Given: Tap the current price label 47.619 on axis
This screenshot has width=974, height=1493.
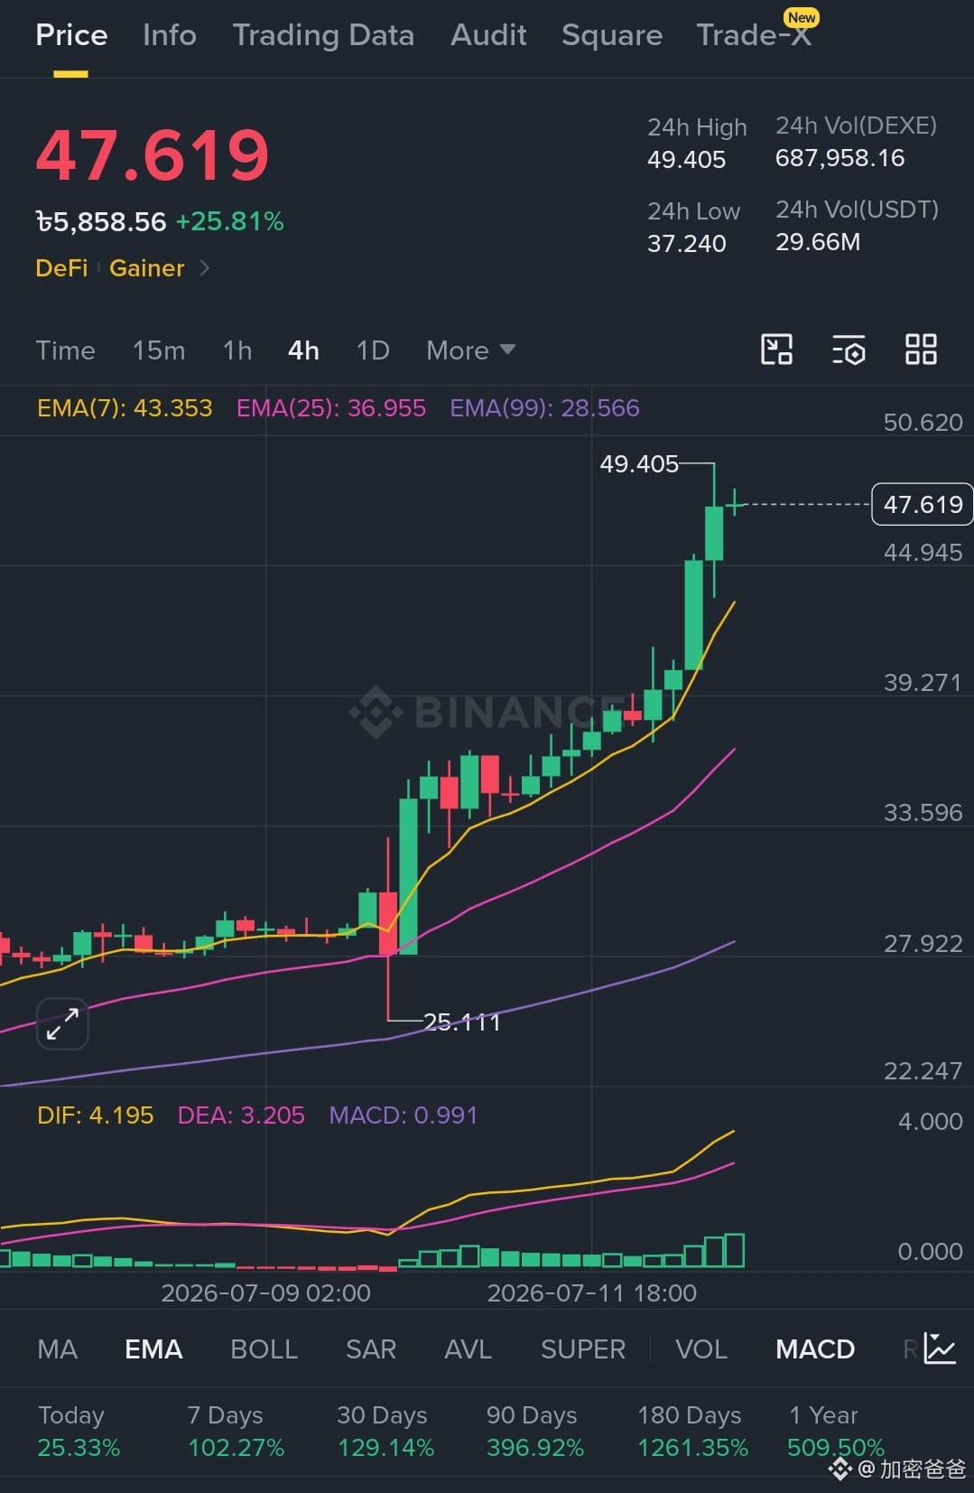Looking at the screenshot, I should (923, 504).
